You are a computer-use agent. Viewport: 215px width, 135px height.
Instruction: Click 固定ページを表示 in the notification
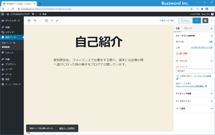pyautogui.click(x=67, y=128)
